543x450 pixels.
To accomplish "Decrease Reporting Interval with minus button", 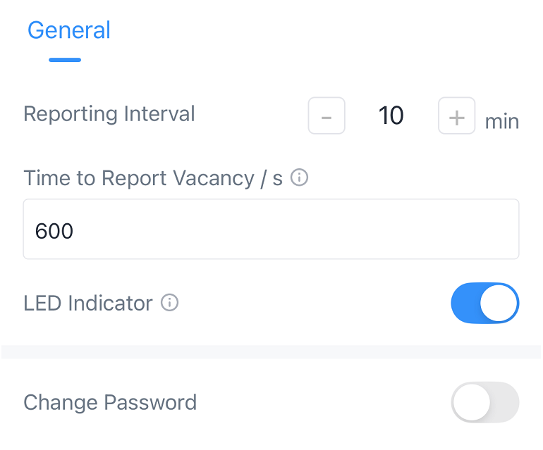I will (x=327, y=116).
